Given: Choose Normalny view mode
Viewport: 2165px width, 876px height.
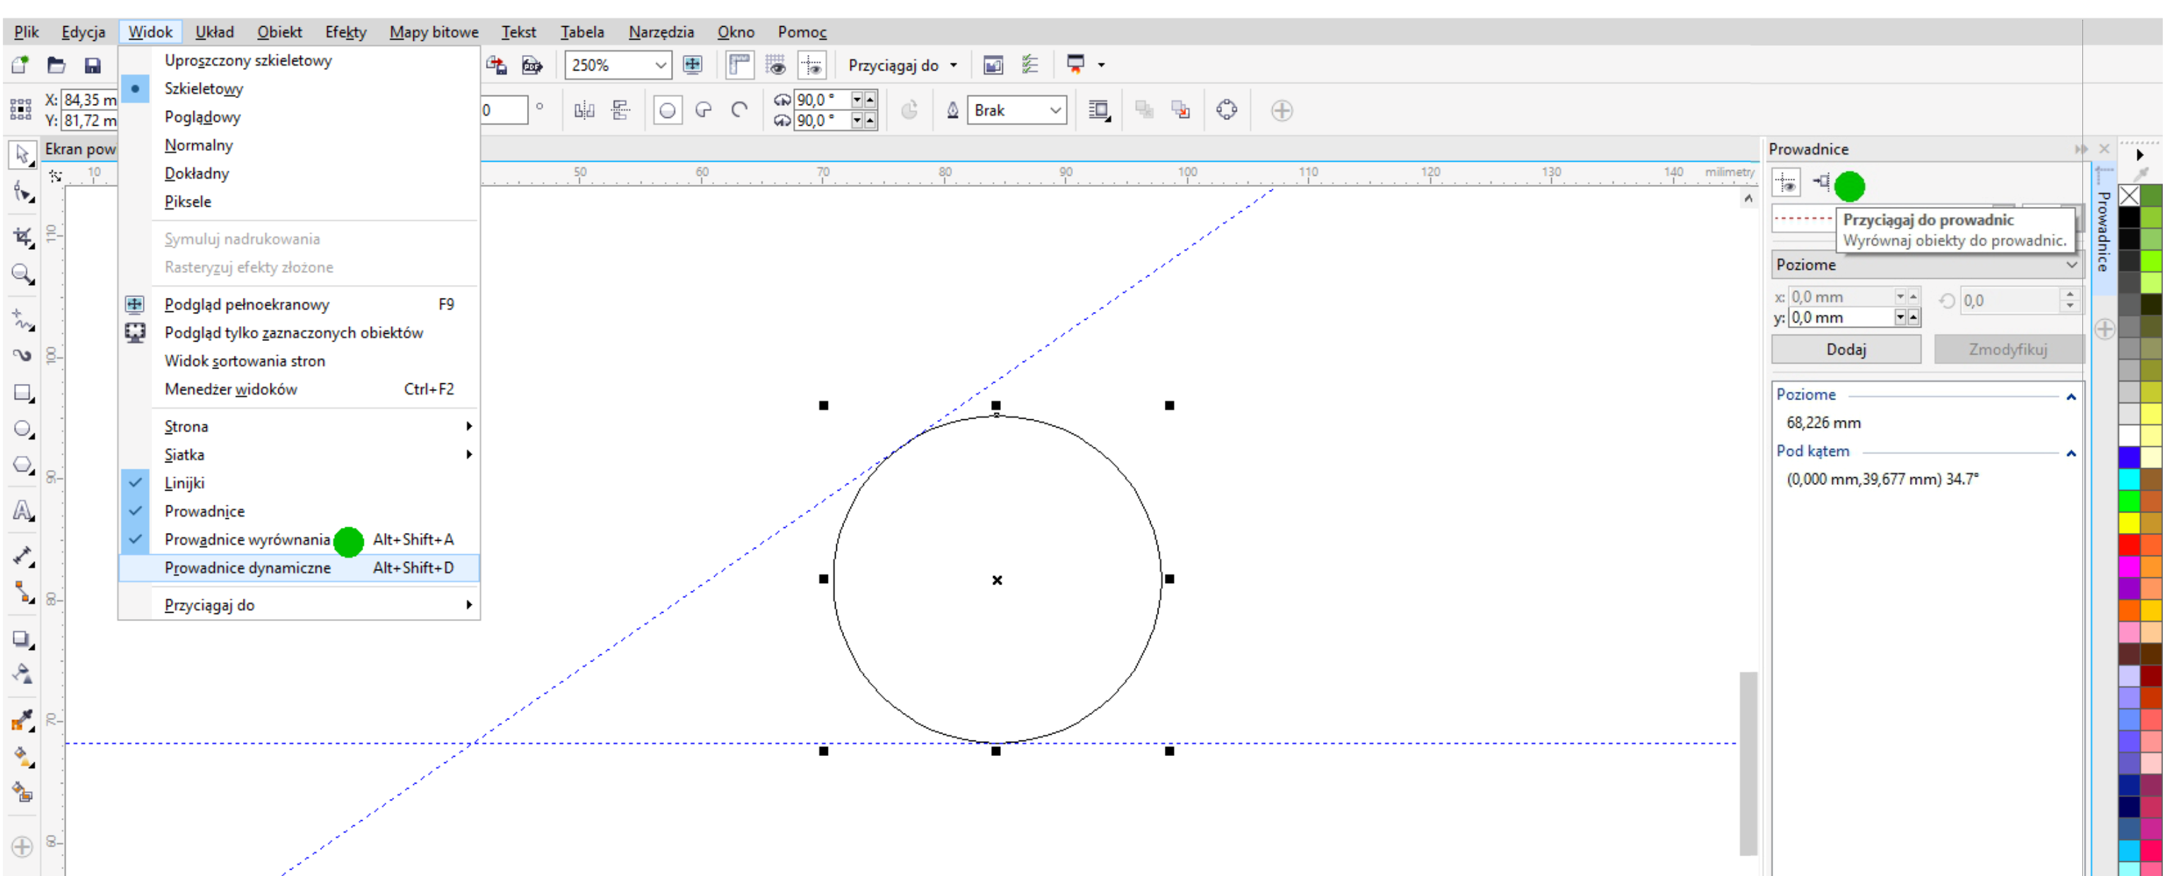Looking at the screenshot, I should tap(198, 145).
